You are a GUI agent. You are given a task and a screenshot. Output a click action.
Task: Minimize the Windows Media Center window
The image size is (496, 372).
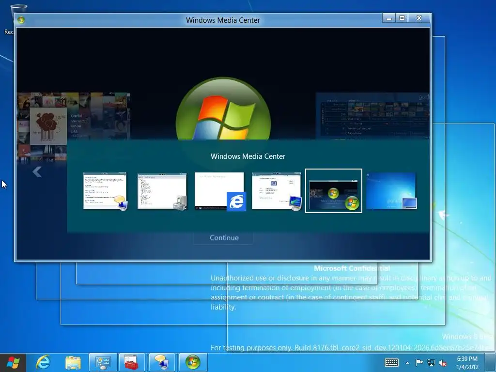(389, 18)
